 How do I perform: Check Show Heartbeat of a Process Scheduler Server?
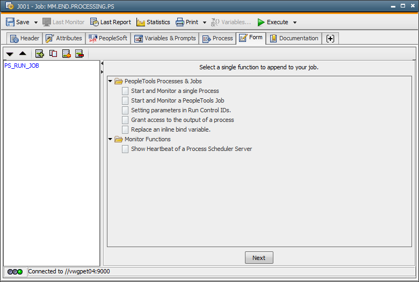pos(125,149)
